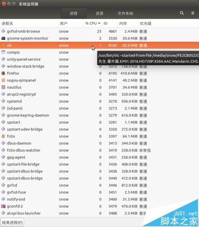The width and height of the screenshot is (199, 227).
Task: Click the vlc cone icon
Action: (3, 45)
